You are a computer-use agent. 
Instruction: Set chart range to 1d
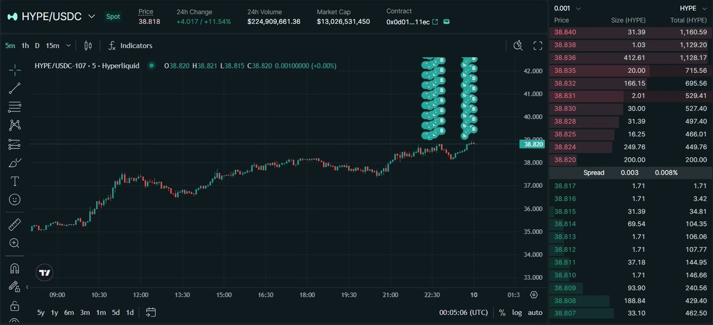click(x=130, y=313)
